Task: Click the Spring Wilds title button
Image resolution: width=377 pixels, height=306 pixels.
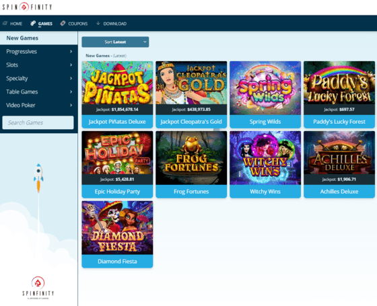Action: point(265,122)
